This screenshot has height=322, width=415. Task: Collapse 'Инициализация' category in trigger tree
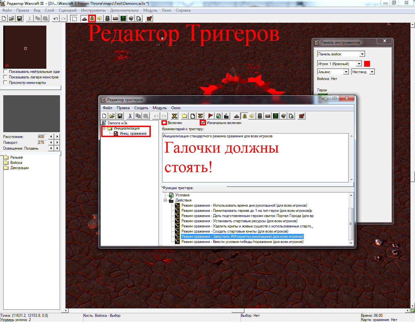pyautogui.click(x=104, y=128)
